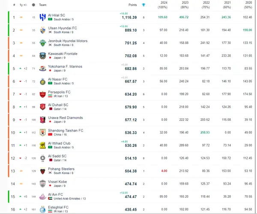Click the Pohang Steelers club crest
Viewport: 257px width, 214px height.
coord(42,171)
